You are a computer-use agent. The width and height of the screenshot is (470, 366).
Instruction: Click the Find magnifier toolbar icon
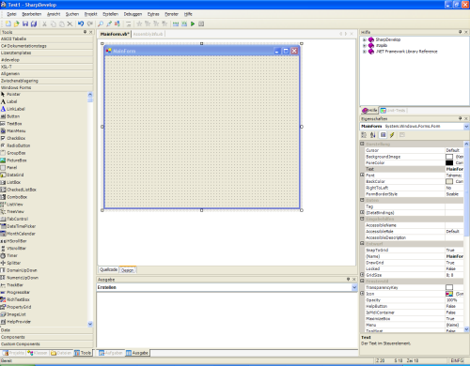(101, 23)
